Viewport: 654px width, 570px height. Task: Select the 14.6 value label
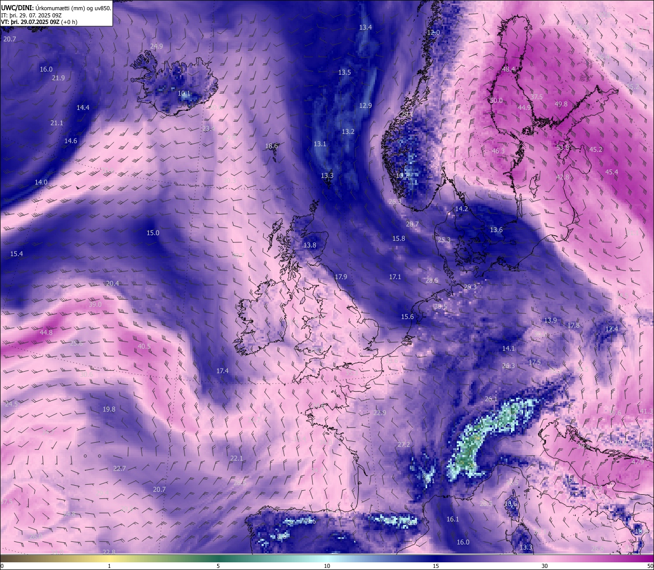click(71, 141)
